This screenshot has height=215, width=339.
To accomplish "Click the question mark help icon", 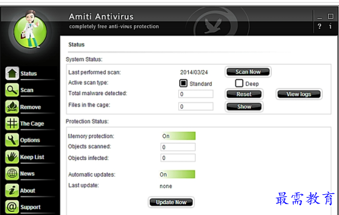I will coord(319,27).
